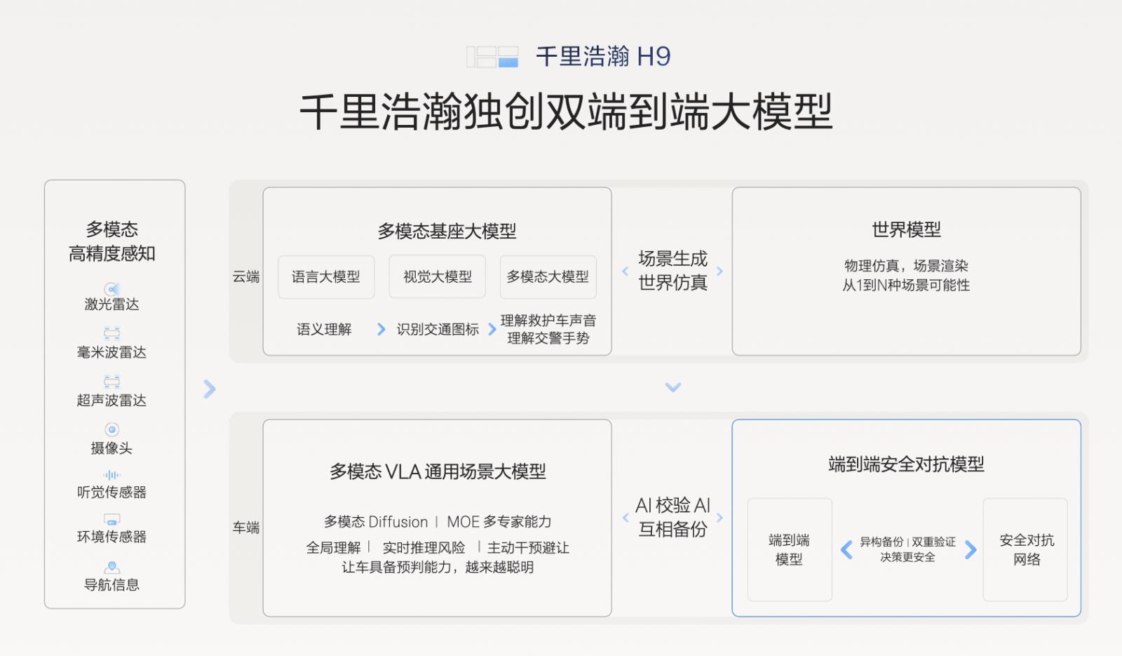Click the 毫米波雷达 label

(112, 352)
